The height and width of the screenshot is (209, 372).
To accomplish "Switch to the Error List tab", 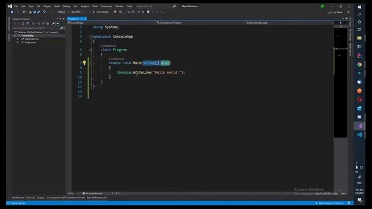I will (31, 197).
